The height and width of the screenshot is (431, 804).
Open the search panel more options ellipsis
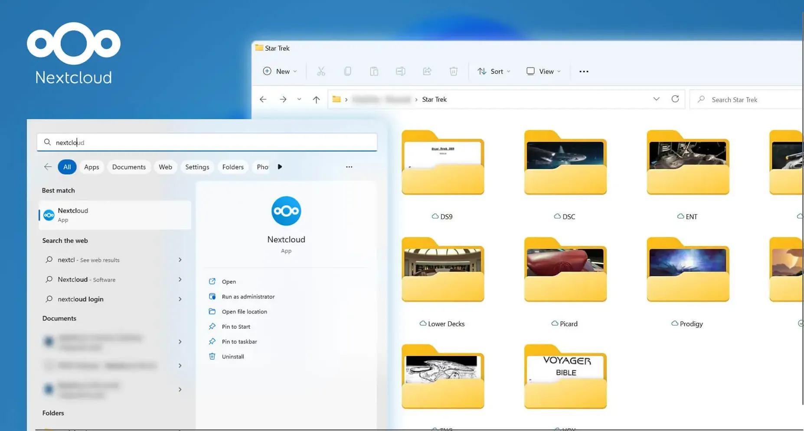(349, 167)
